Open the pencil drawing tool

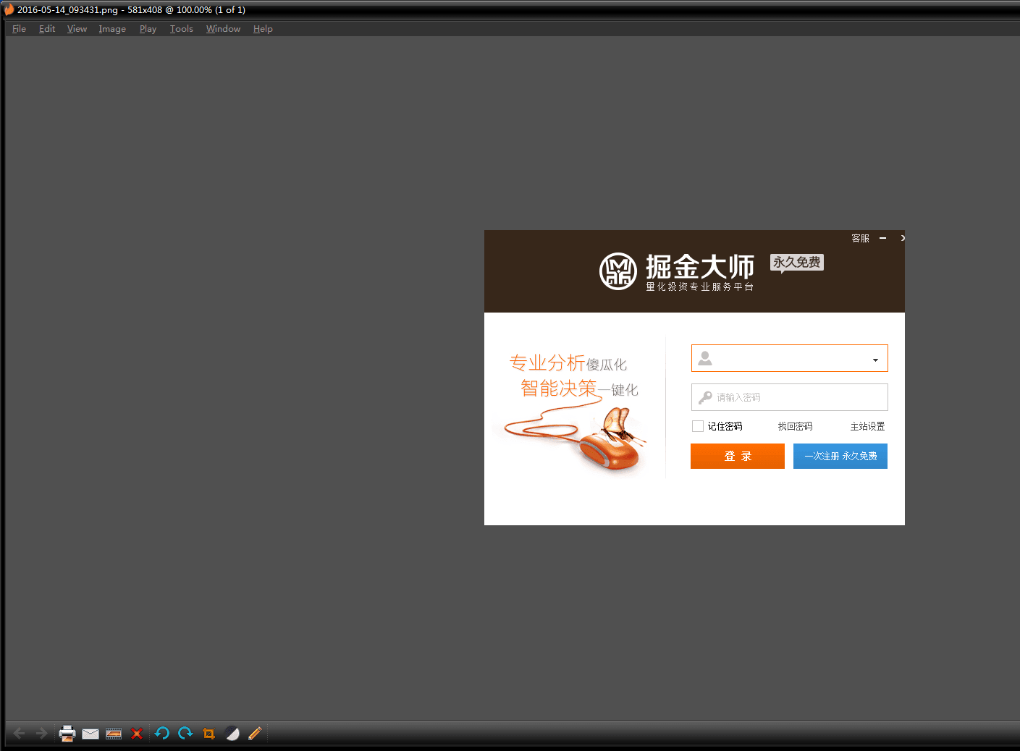[255, 733]
